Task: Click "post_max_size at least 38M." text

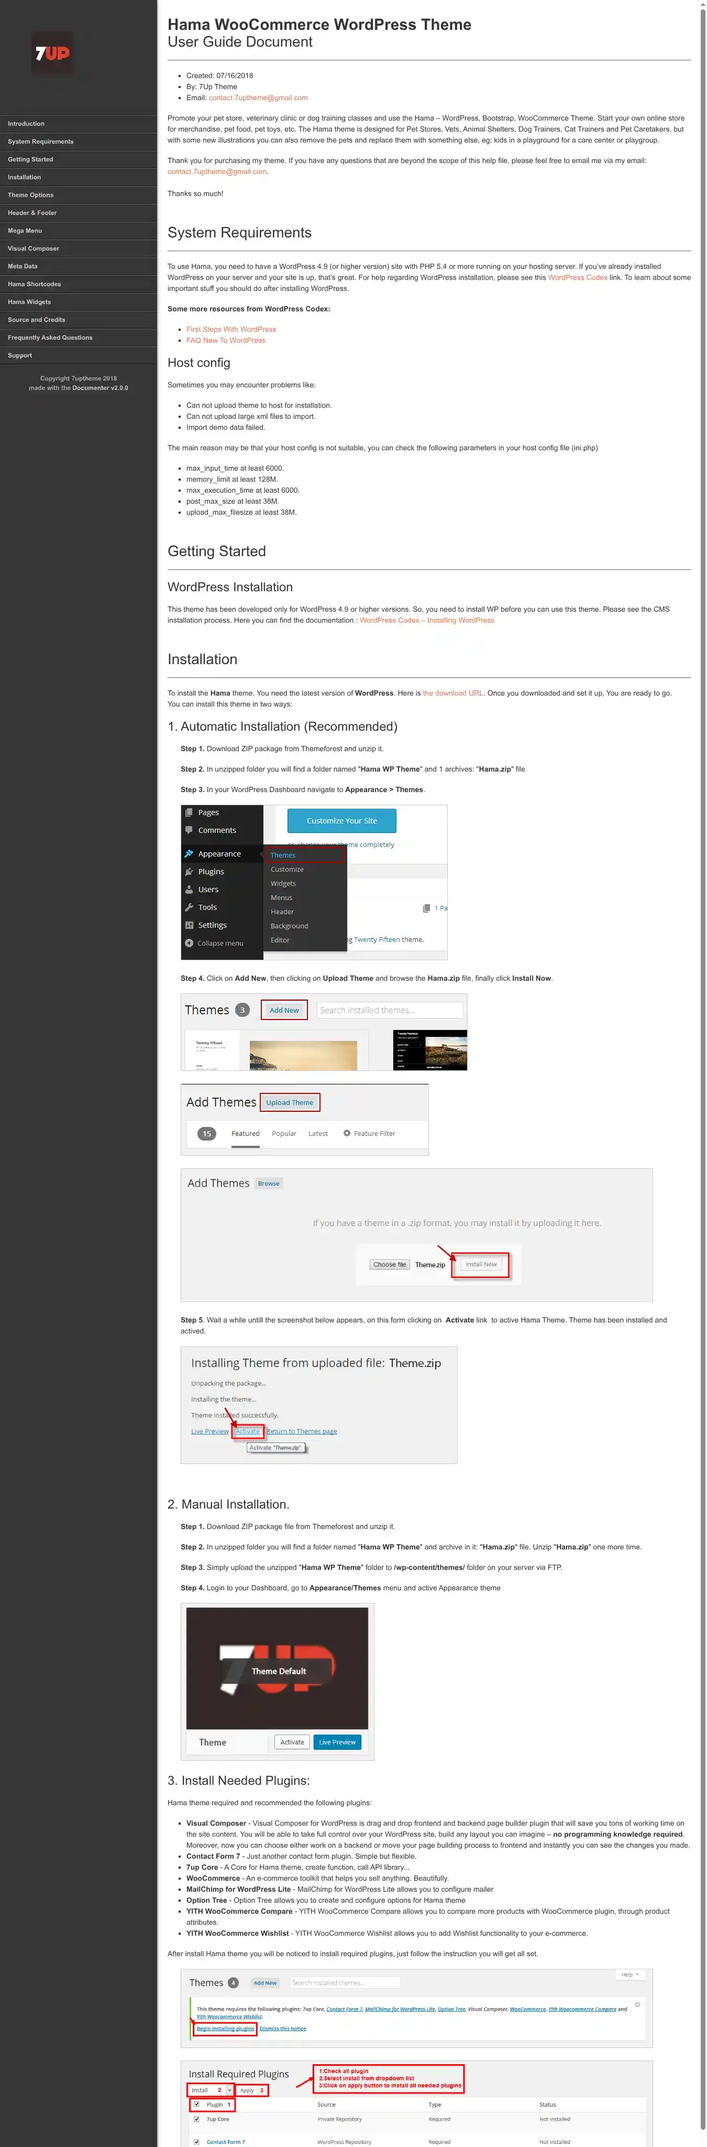Action: coord(233,502)
